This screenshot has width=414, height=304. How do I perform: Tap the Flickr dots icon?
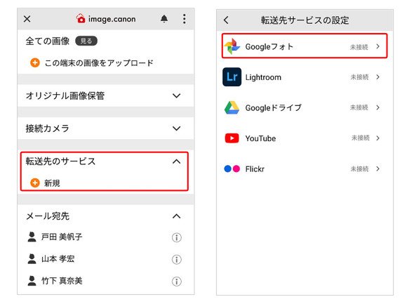click(232, 168)
